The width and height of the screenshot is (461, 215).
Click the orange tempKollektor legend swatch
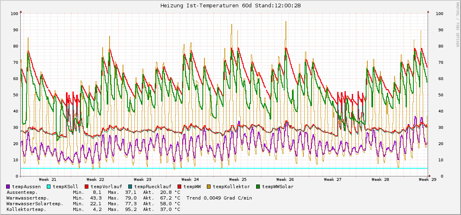tap(209, 187)
